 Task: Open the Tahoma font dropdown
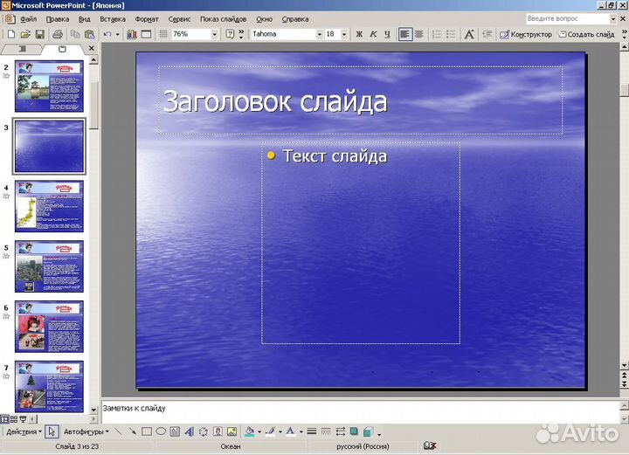[320, 34]
